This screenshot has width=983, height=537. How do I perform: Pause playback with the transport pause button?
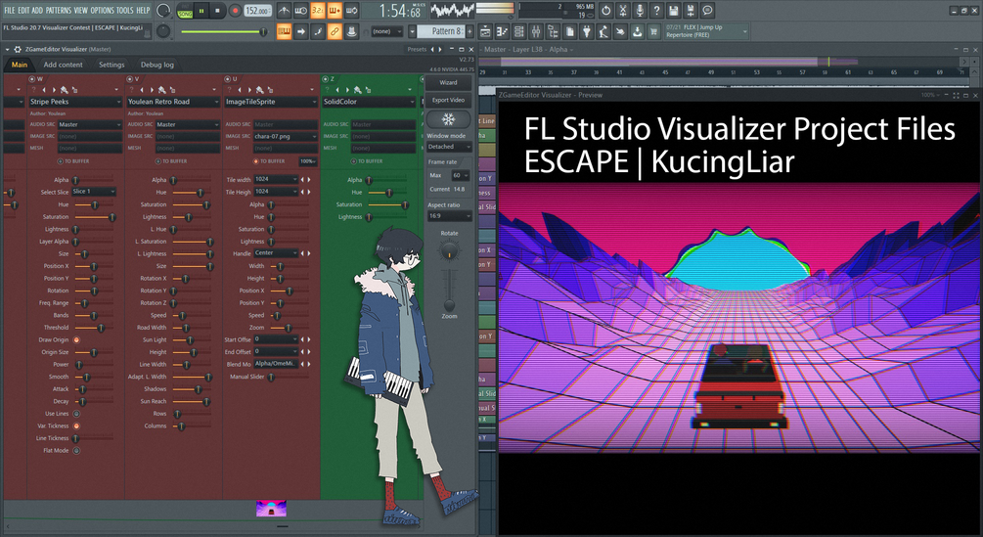point(201,11)
